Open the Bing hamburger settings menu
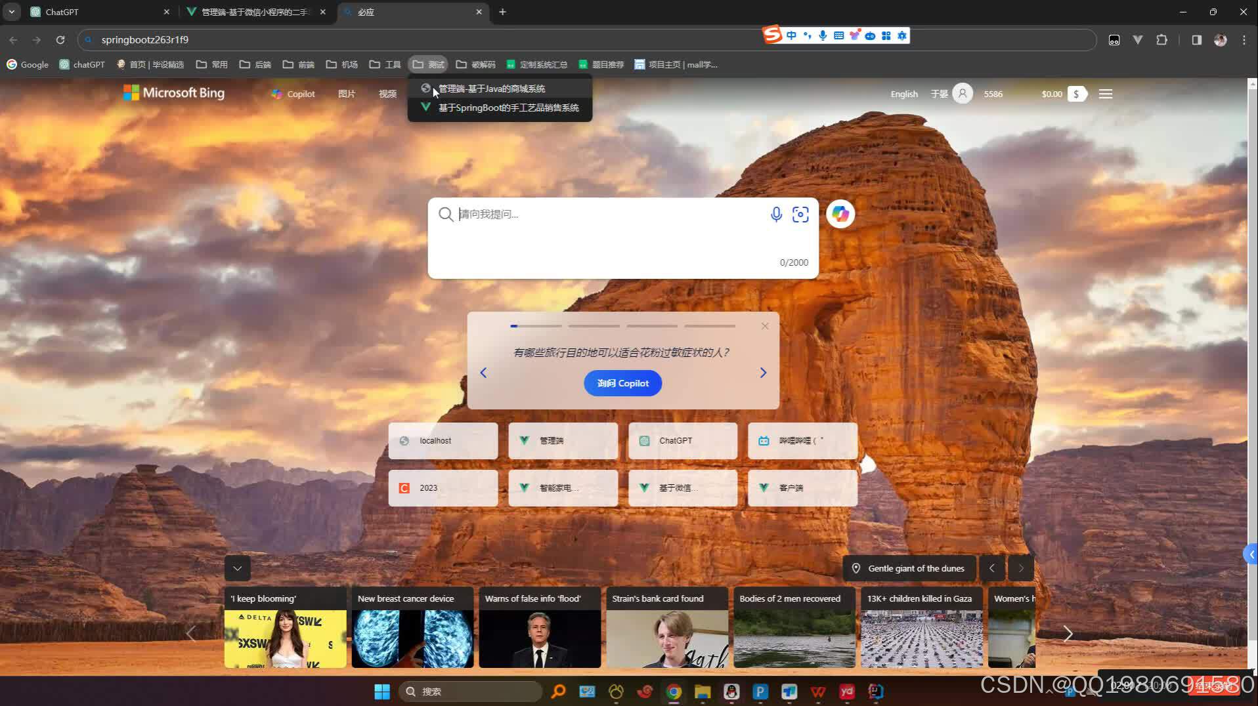The image size is (1258, 706). click(1106, 94)
